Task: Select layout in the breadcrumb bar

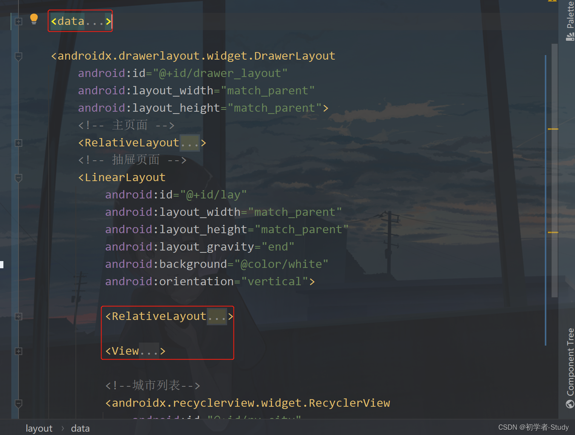Action: pyautogui.click(x=39, y=428)
